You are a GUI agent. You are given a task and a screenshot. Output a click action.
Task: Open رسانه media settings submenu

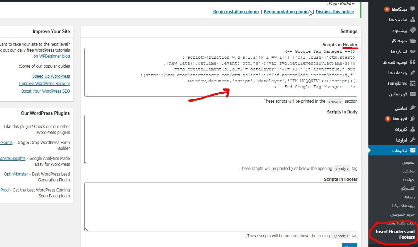(410, 197)
